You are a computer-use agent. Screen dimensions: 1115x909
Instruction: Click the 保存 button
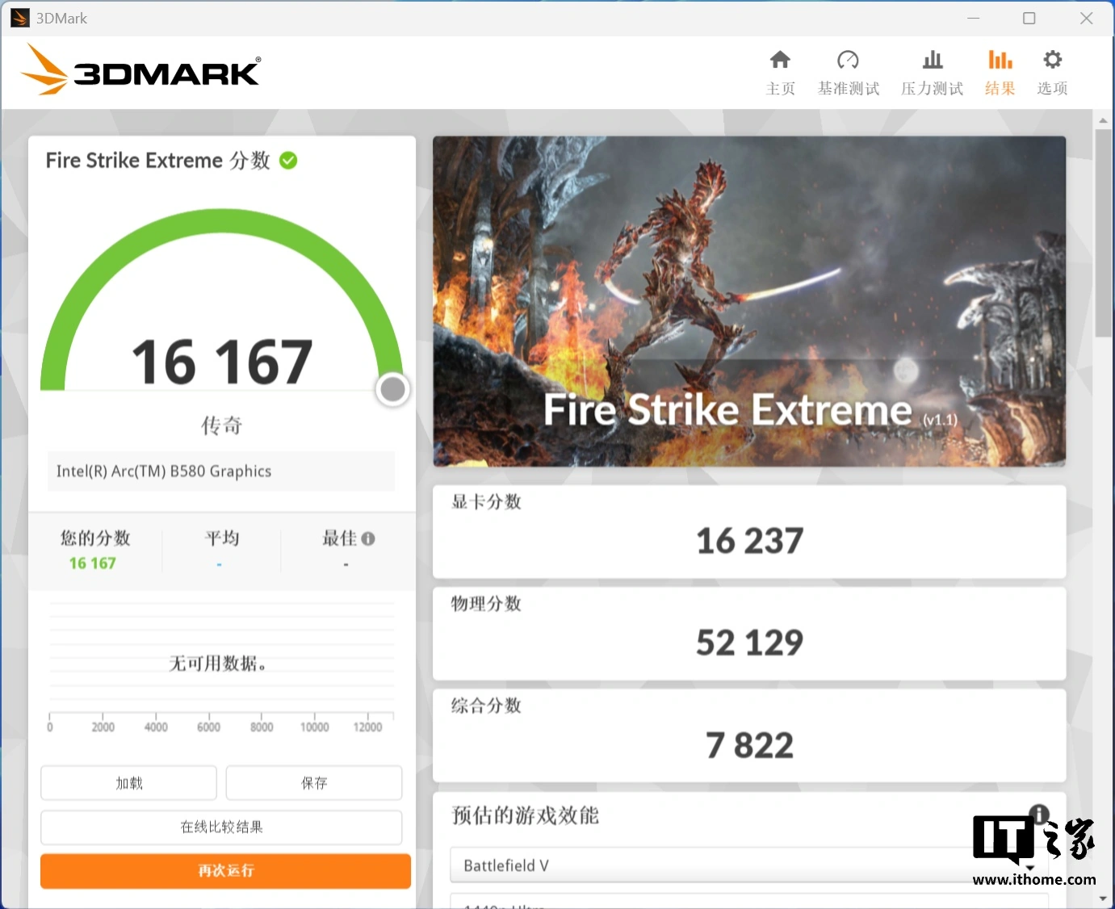point(314,783)
